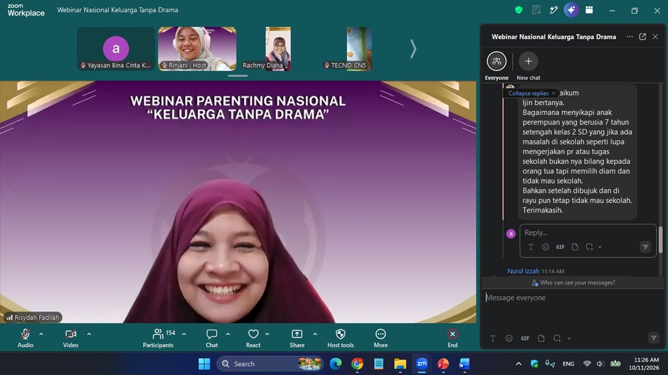Open PowerPoint from taskbar

point(443,364)
